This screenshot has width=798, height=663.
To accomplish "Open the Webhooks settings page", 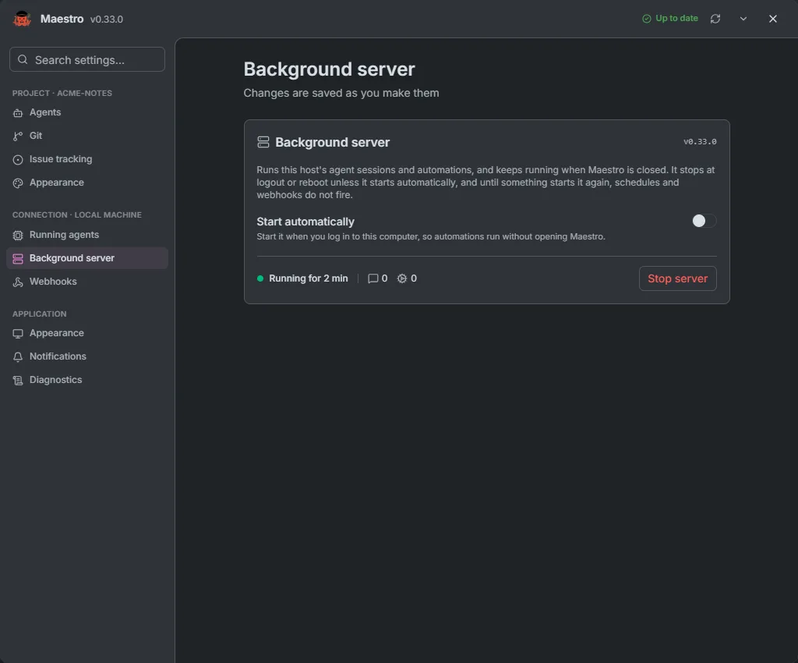I will pos(87,282).
